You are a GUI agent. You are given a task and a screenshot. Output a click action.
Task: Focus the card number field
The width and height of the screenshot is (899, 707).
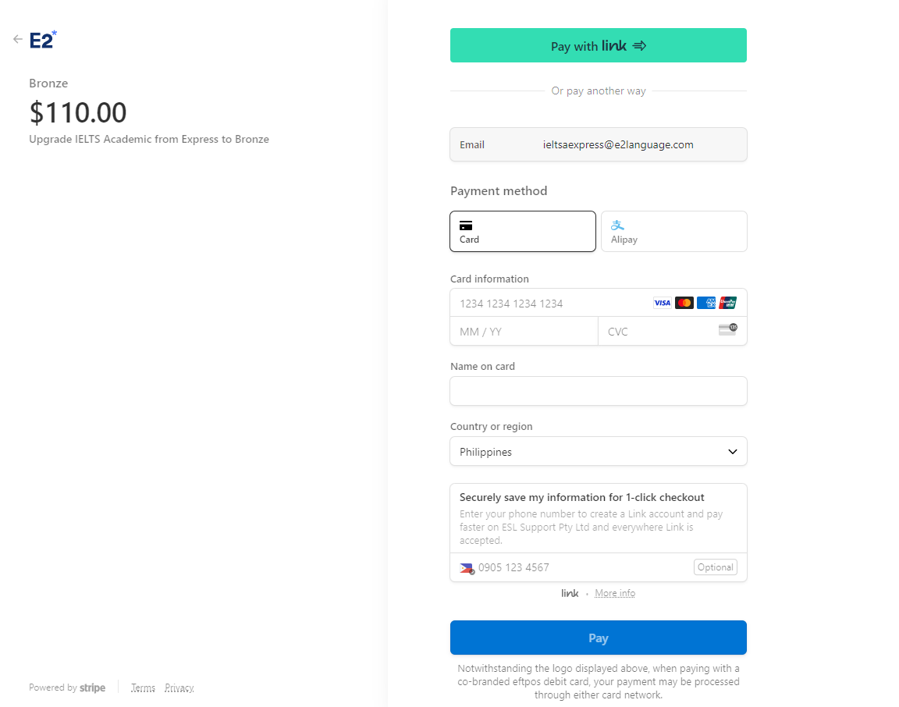pos(550,304)
